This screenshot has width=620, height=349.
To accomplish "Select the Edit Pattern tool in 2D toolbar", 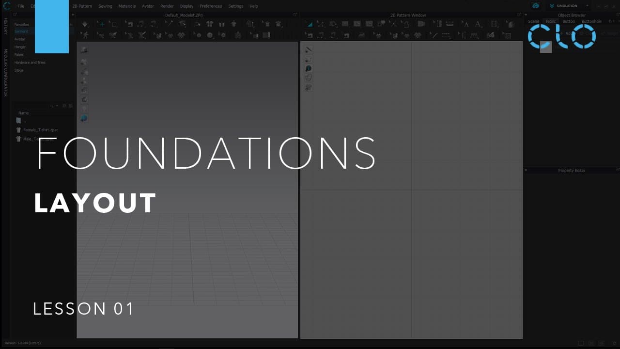I will point(321,24).
